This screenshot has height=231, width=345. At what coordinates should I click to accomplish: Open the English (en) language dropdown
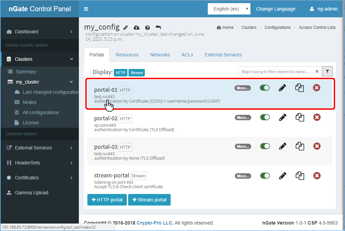(x=229, y=9)
